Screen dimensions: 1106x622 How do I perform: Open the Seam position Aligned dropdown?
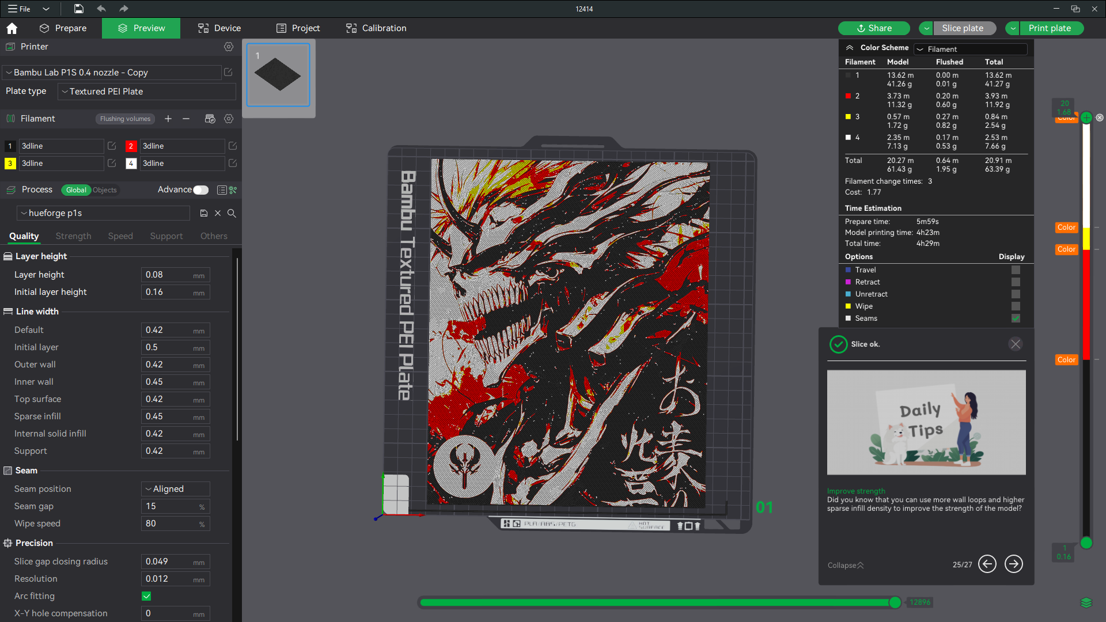coord(176,489)
